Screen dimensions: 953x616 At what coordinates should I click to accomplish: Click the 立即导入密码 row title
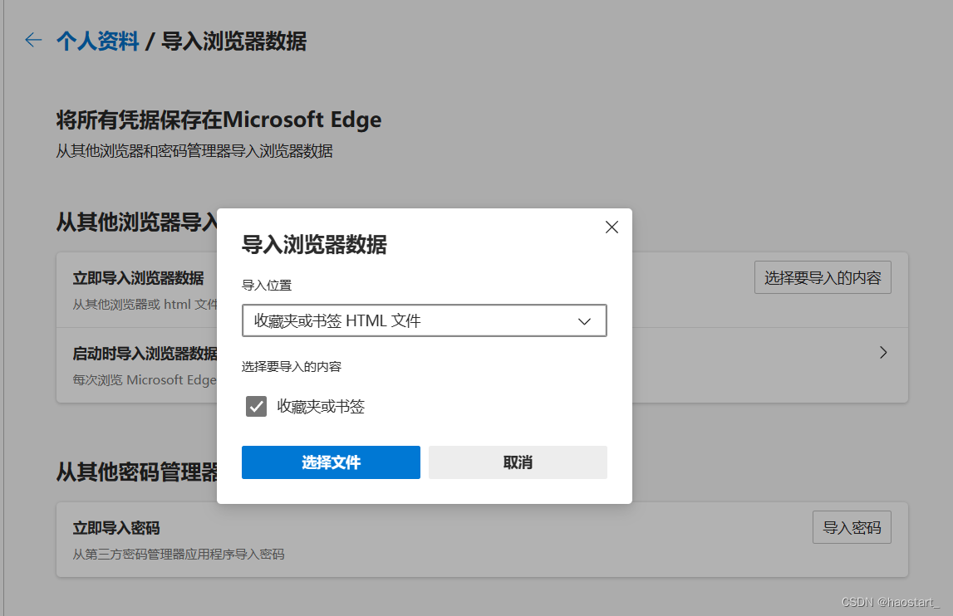coord(116,528)
